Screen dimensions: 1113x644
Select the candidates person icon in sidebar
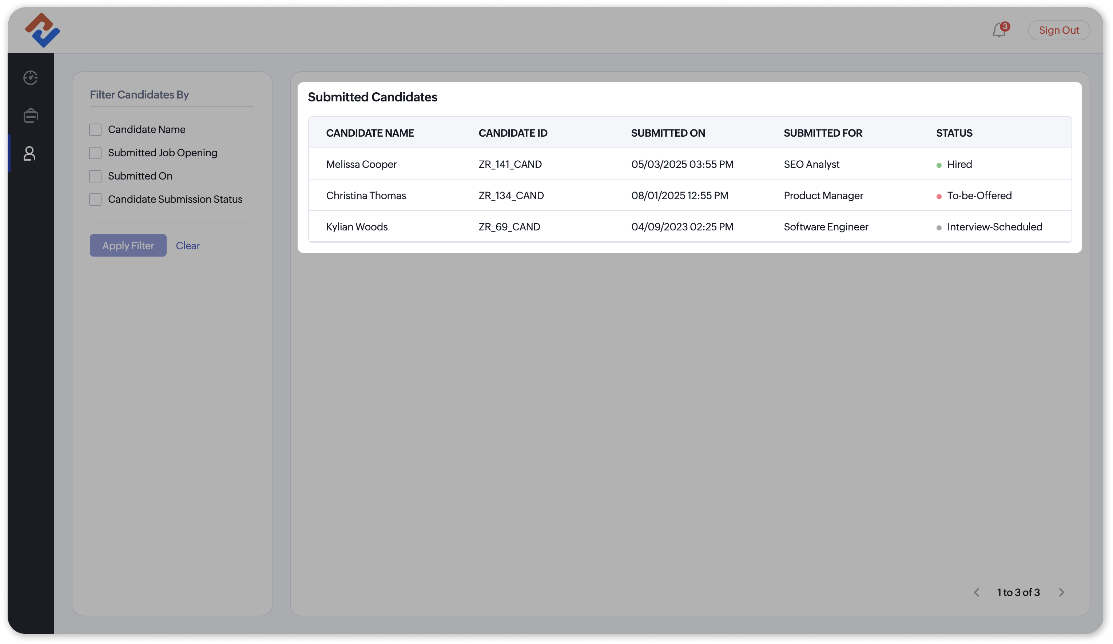click(29, 153)
